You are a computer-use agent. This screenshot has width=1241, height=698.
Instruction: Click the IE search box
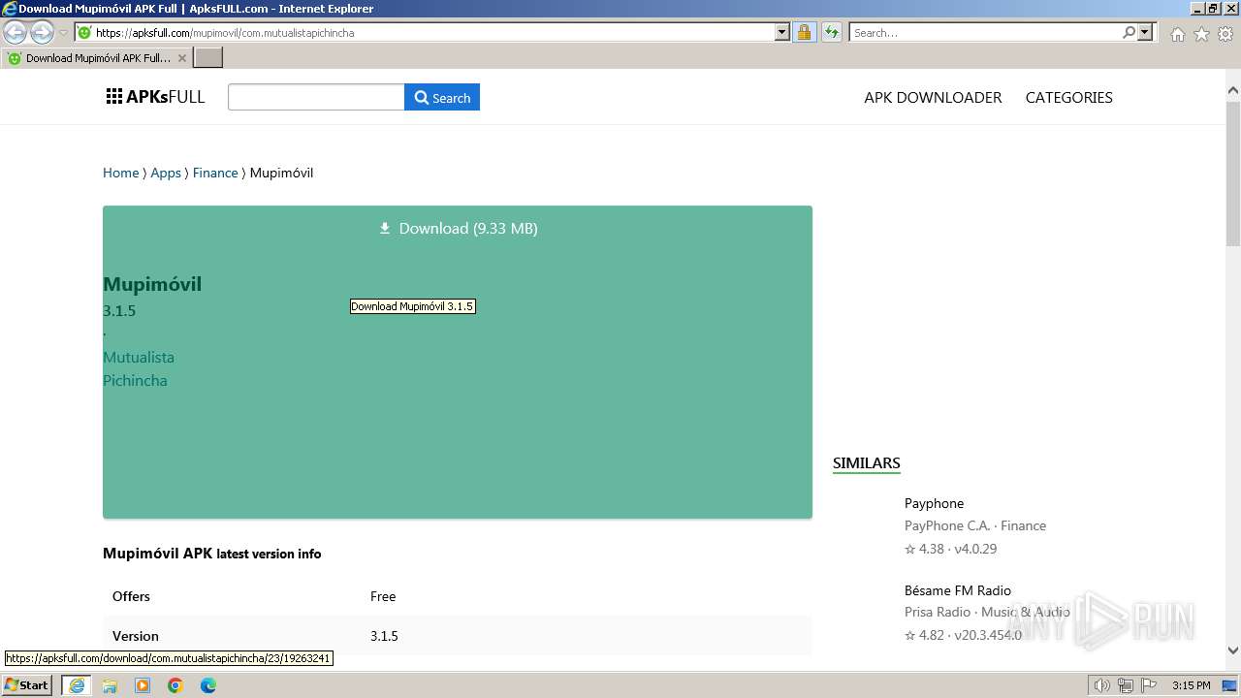click(985, 32)
